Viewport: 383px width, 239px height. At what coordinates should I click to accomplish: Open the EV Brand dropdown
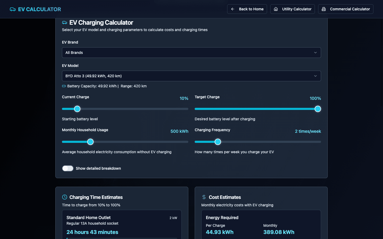click(191, 53)
